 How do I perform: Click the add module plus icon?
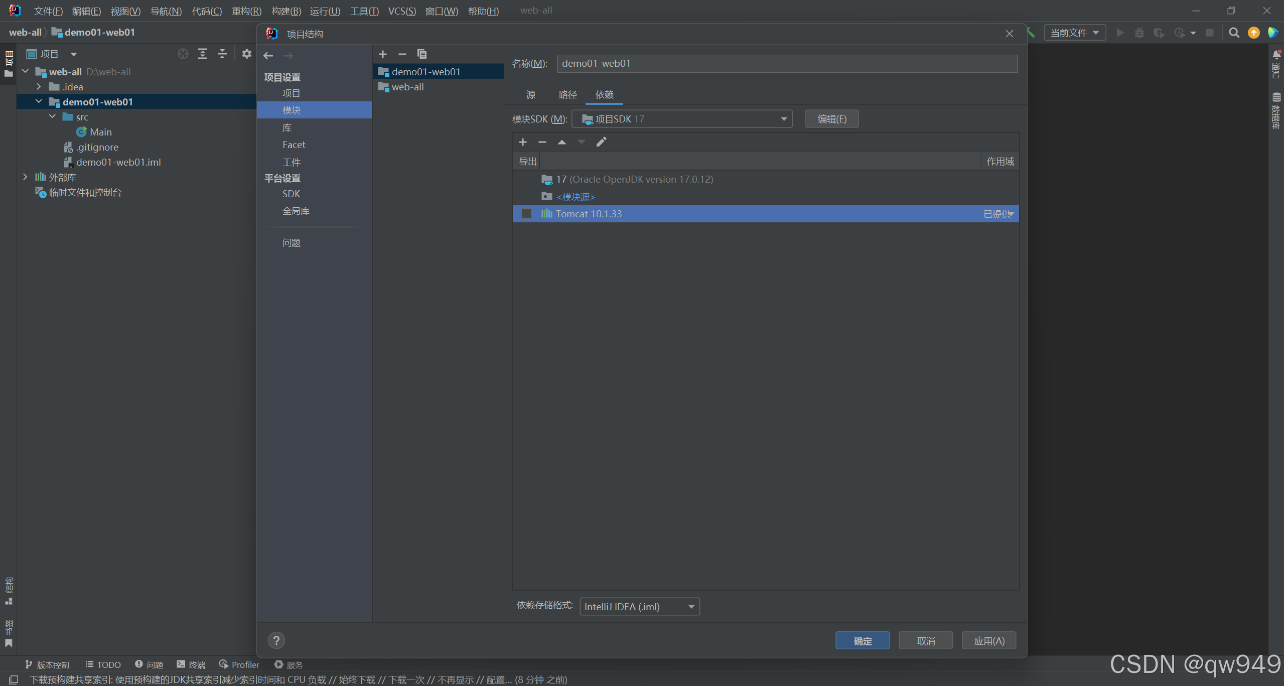(x=383, y=54)
